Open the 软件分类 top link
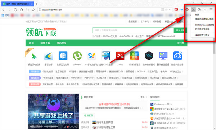This screenshot has width=216, height=130. coord(145,22)
